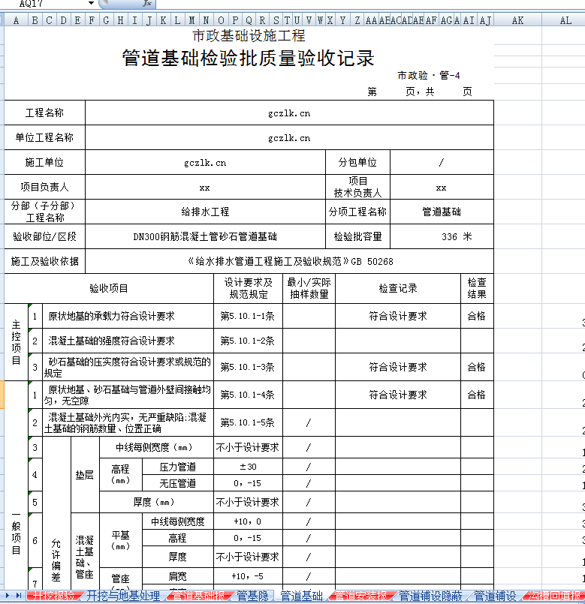Select the 压力管道 cell
Screen dimensions: 585x604
pyautogui.click(x=177, y=467)
